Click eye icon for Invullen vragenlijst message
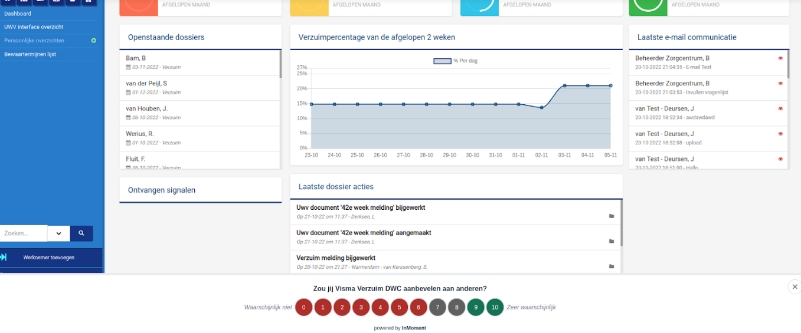The image size is (801, 333). [x=780, y=84]
